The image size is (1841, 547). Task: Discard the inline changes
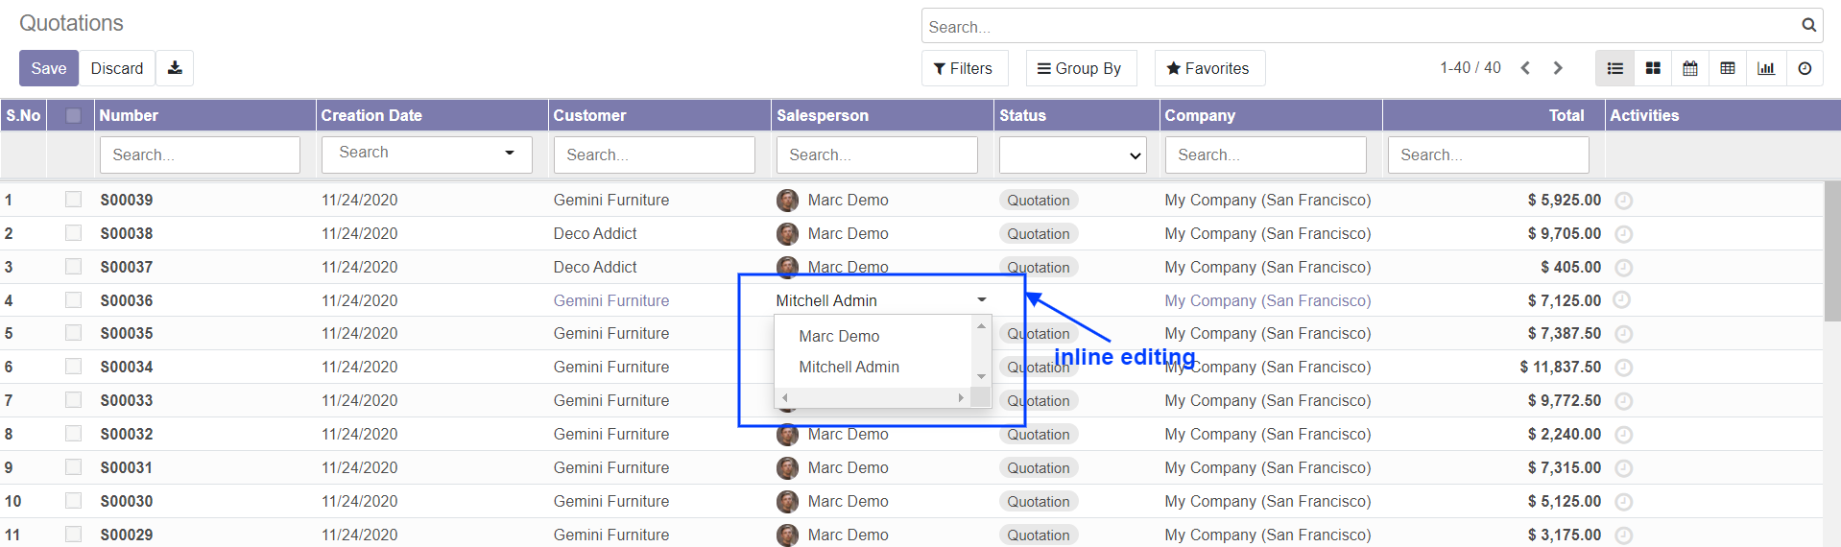[x=117, y=68]
